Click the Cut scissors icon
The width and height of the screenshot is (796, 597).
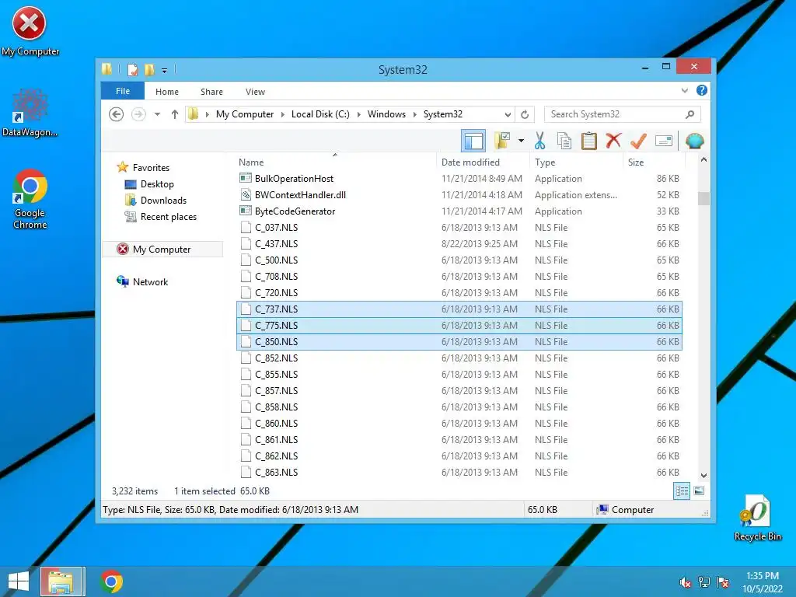(x=539, y=141)
